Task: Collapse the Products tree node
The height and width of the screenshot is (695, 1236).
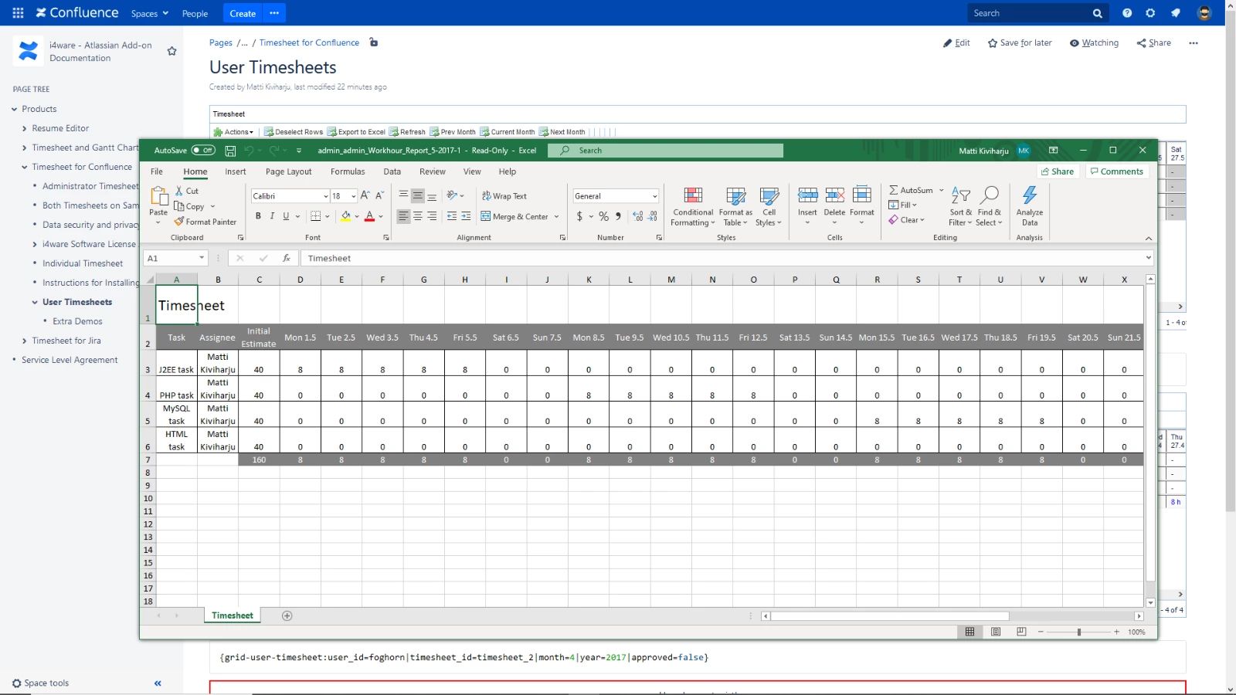Action: [15, 109]
